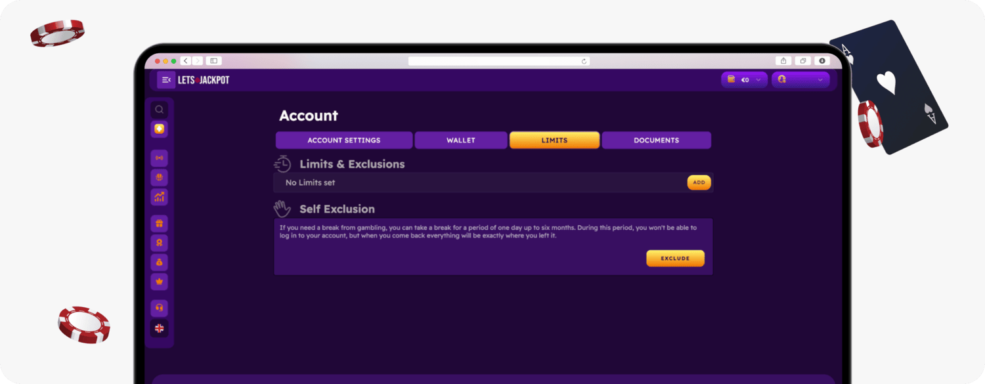Switch to the Wallet tab
The height and width of the screenshot is (384, 985).
pos(461,140)
